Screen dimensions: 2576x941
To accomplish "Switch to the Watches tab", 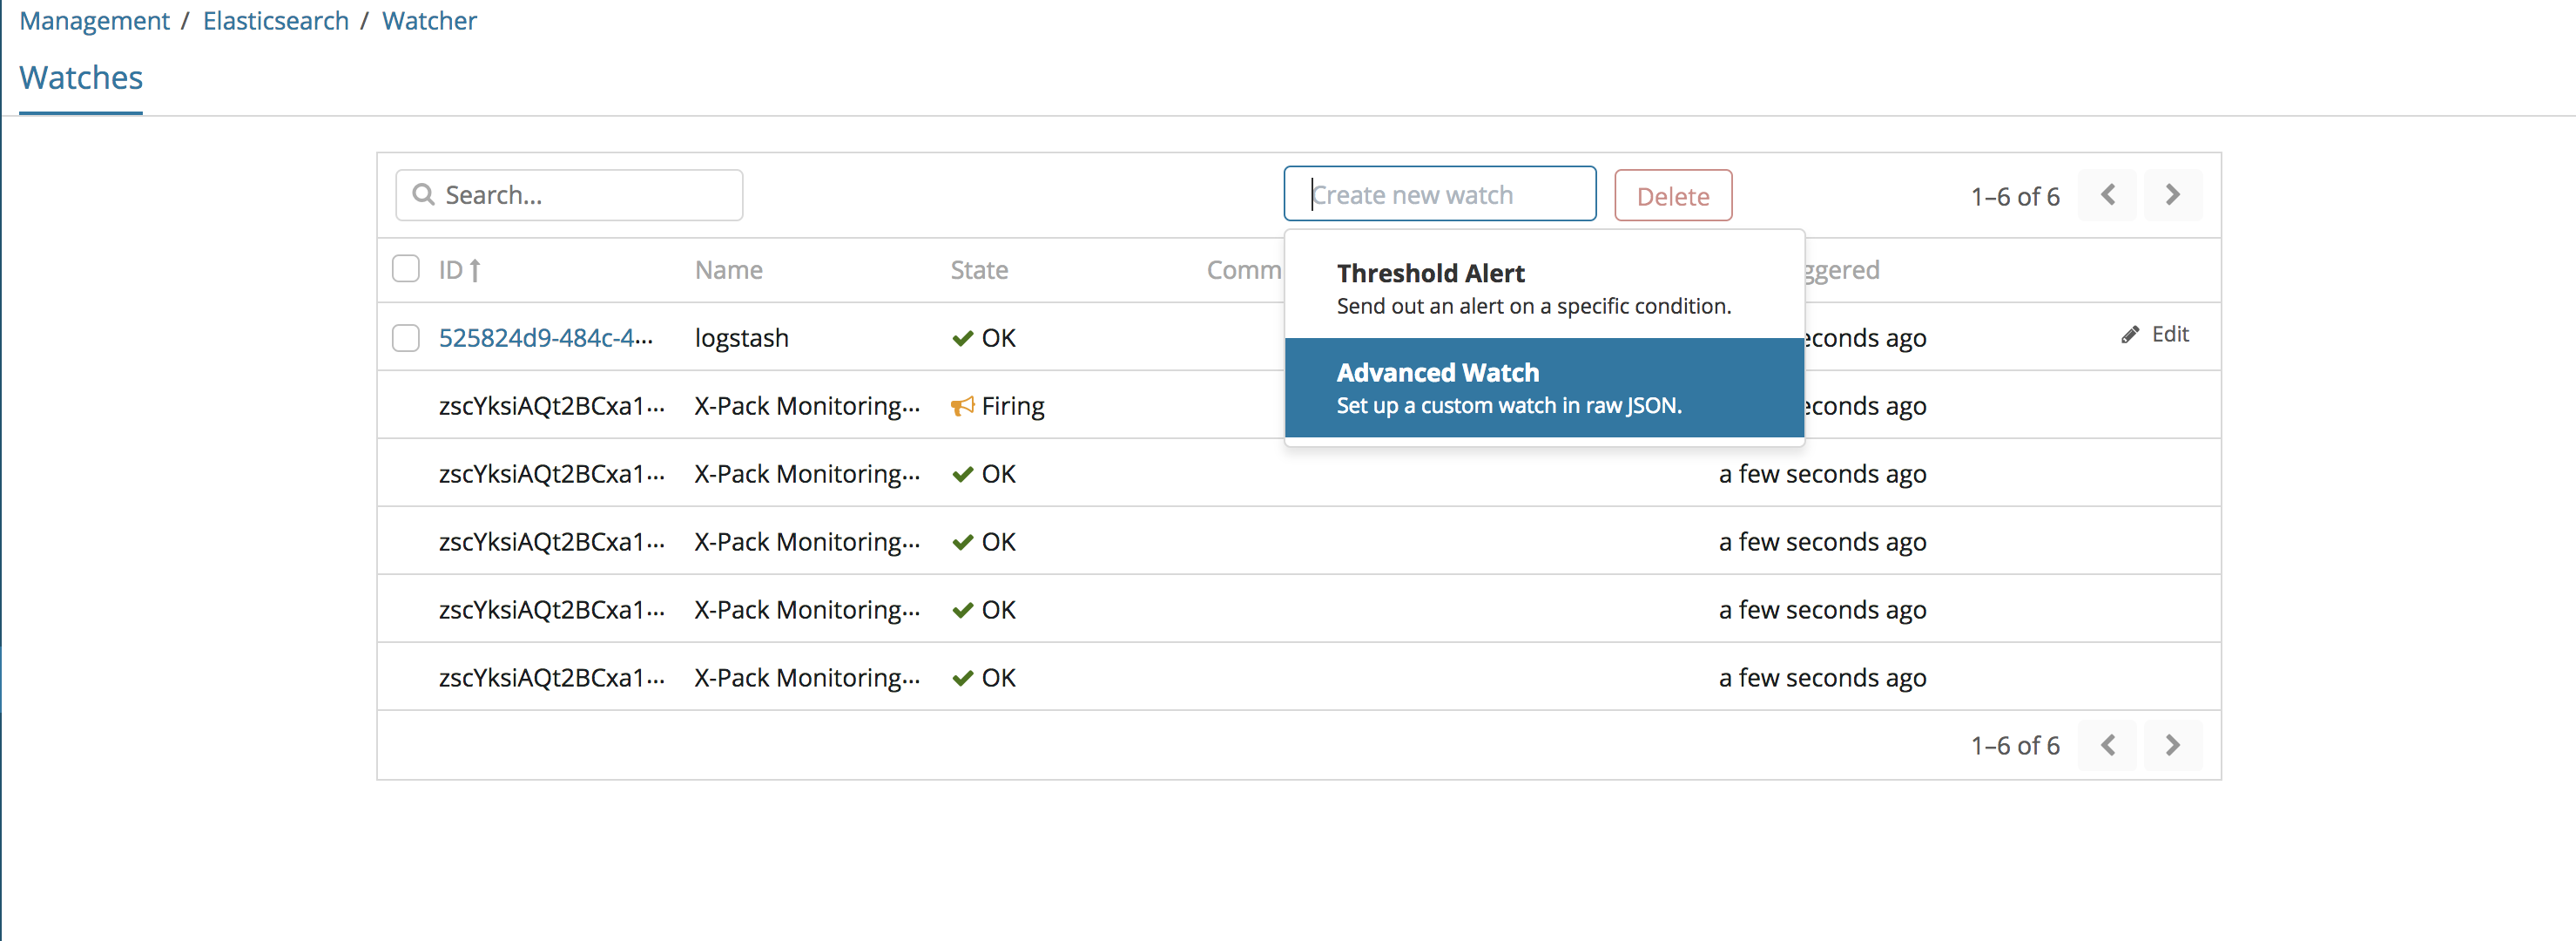I will [81, 78].
